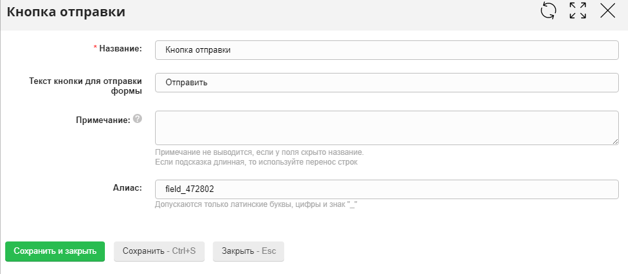Close the dialog with the X icon
The width and height of the screenshot is (628, 274).
[607, 11]
